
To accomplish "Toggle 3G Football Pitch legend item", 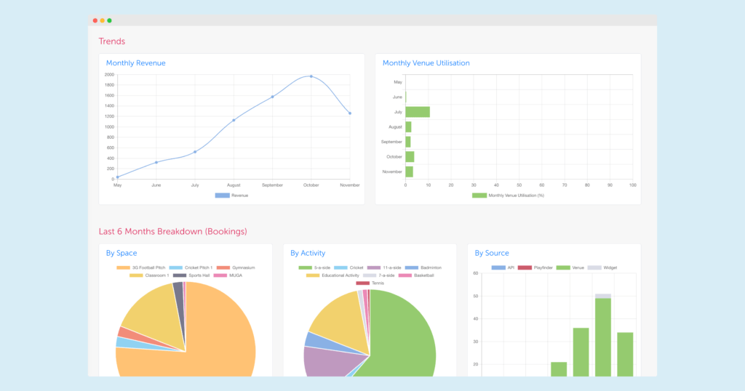I will (140, 267).
